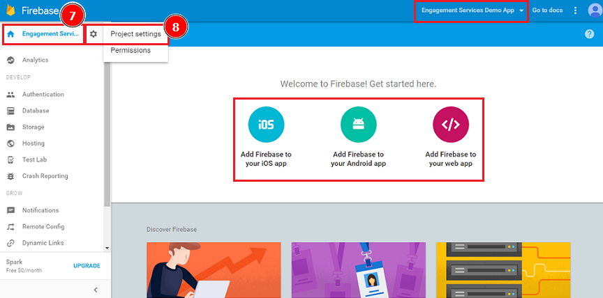Open the yellow server rack card
This screenshot has width=603, height=298.
(x=503, y=270)
